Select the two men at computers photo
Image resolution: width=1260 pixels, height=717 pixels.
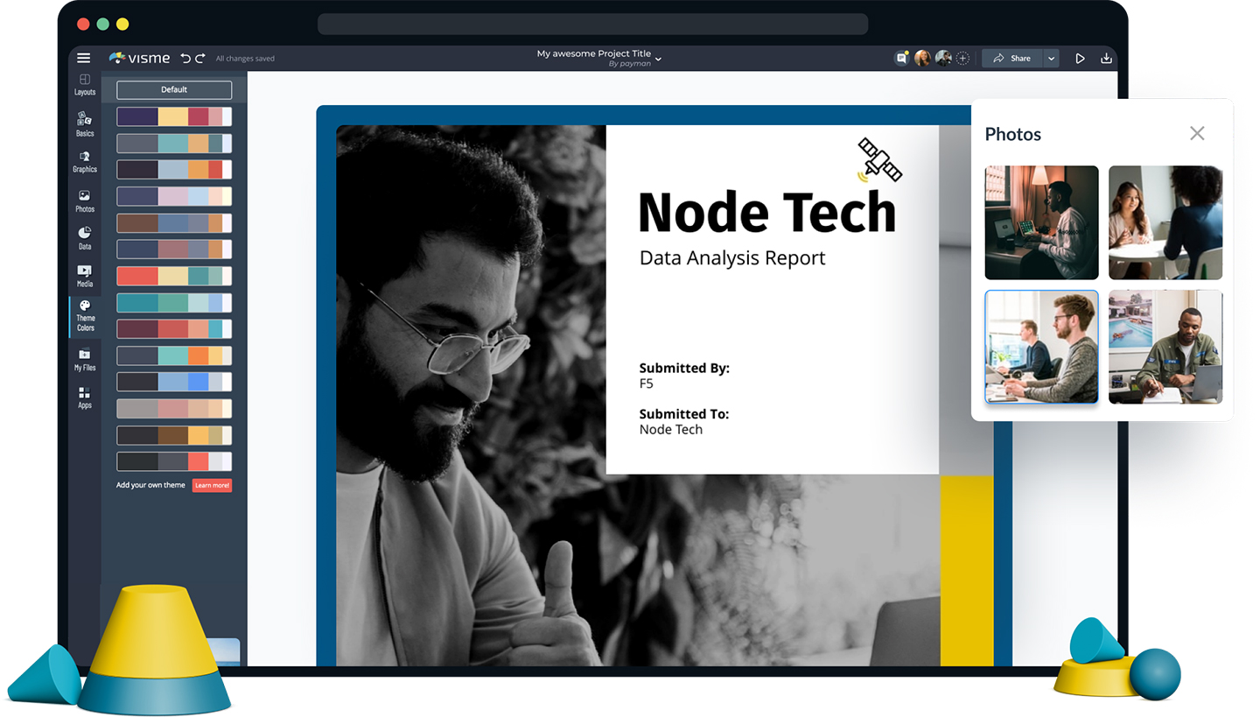click(1041, 347)
